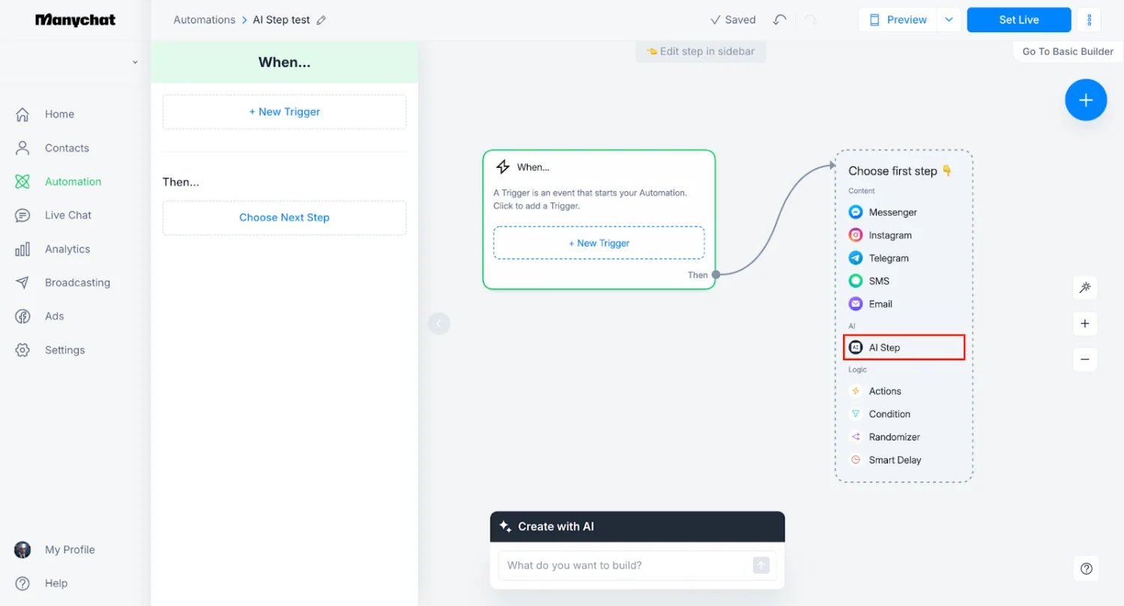This screenshot has height=606, width=1124.
Task: Expand the account switcher chevron in sidebar
Action: (x=135, y=62)
